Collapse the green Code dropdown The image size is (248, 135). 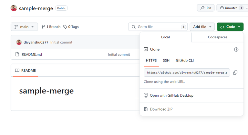point(230,27)
